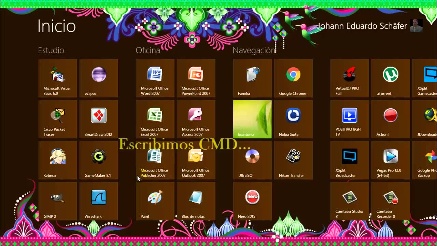Open Microsoft Office Excel 2007
This screenshot has width=437, height=246.
[x=155, y=119]
